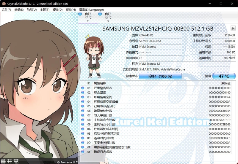Screen dimensions: 238x164
Task: Select the 综合温度 attribute row
Action: pos(156,93)
